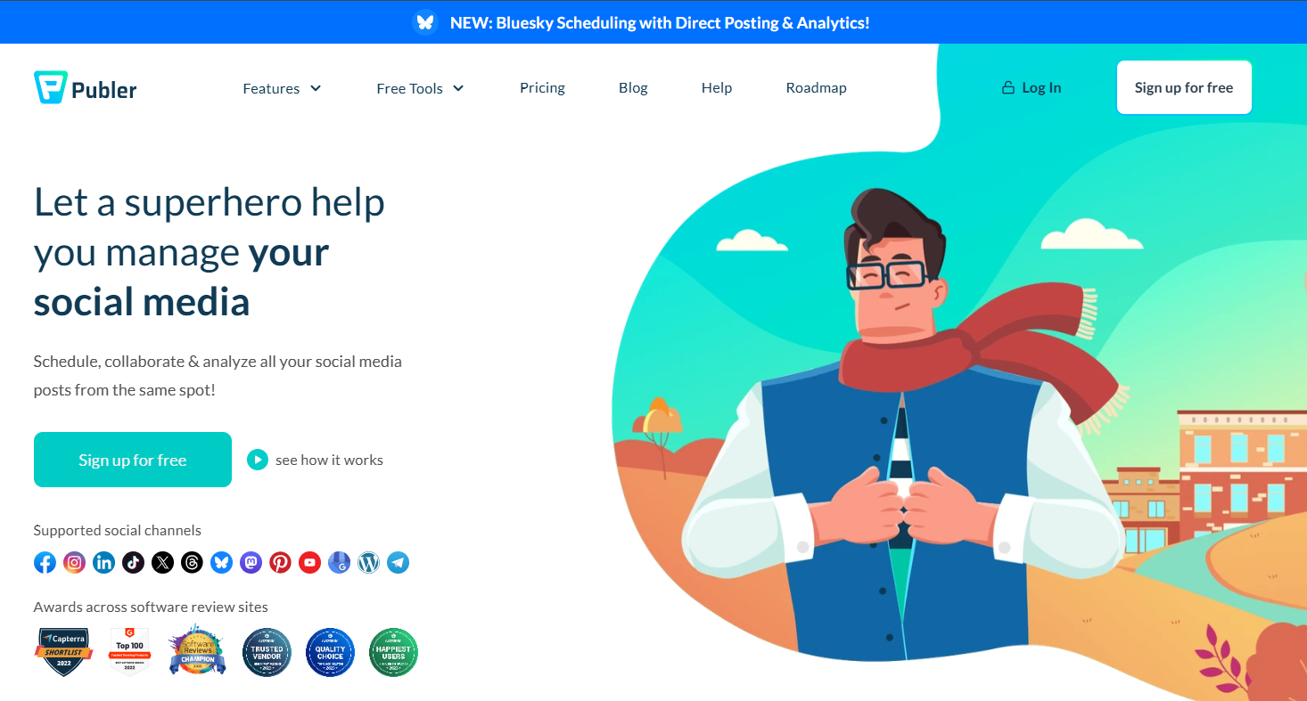
Task: Click the Bluesky butterfly icon in the banner
Action: [425, 22]
